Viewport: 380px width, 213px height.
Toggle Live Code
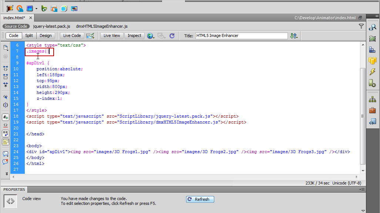[72, 35]
